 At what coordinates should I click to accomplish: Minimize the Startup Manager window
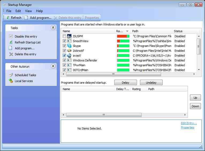click(183, 5)
